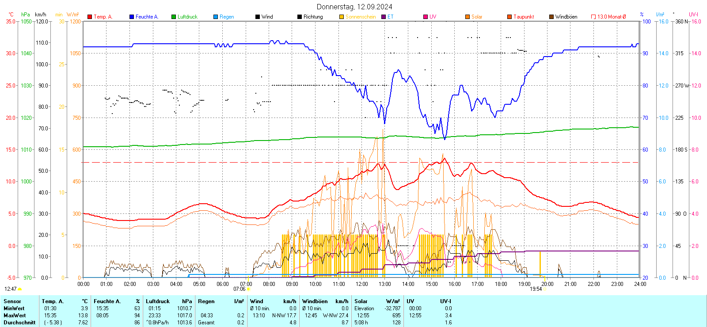
Task: Click the brown Windböen legend square
Action: click(551, 17)
